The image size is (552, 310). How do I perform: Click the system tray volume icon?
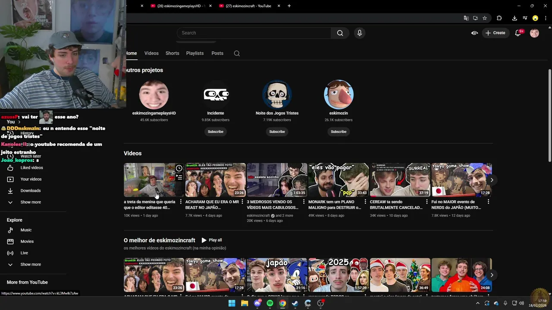tap(521, 304)
